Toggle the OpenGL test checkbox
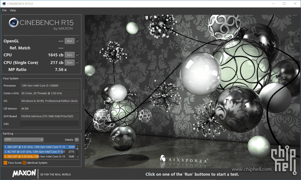 tap(77, 41)
